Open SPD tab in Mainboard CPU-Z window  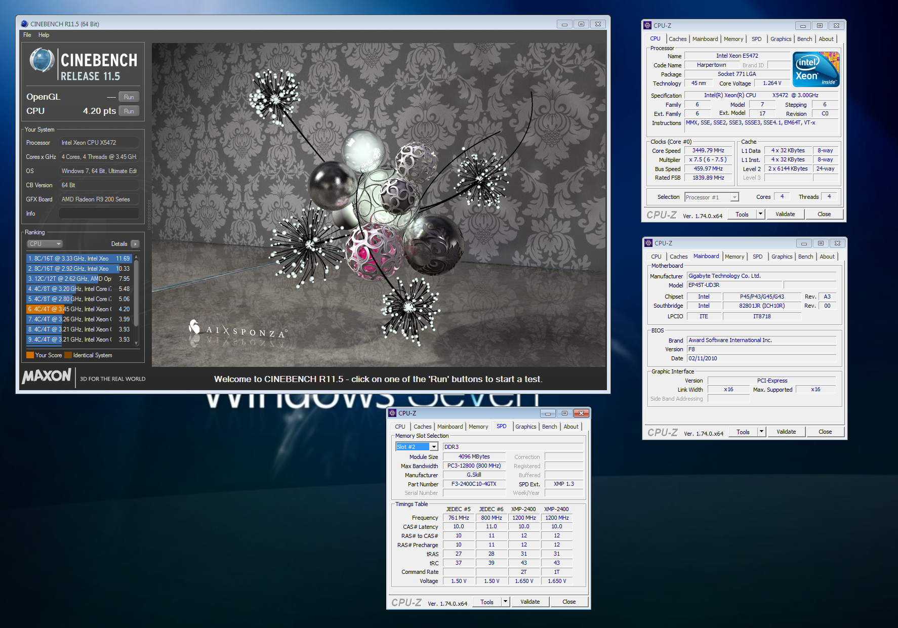click(x=757, y=257)
